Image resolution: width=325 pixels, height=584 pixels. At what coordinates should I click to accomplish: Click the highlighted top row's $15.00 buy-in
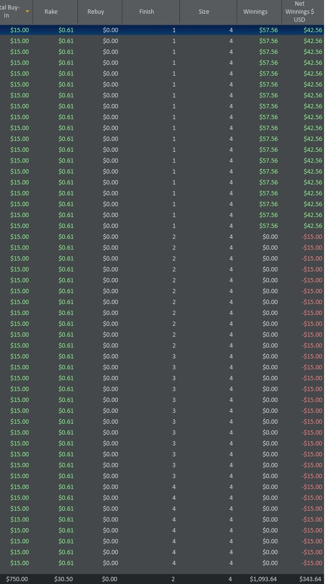tap(19, 30)
